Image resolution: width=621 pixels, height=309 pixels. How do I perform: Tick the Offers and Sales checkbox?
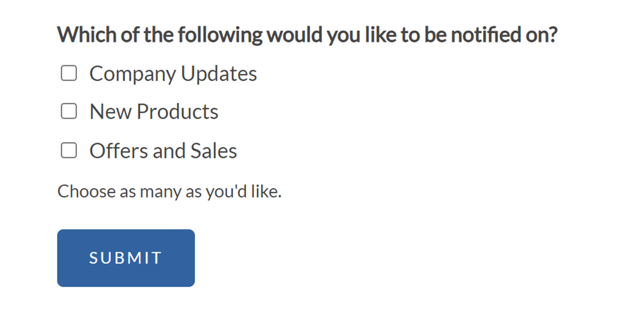[68, 151]
